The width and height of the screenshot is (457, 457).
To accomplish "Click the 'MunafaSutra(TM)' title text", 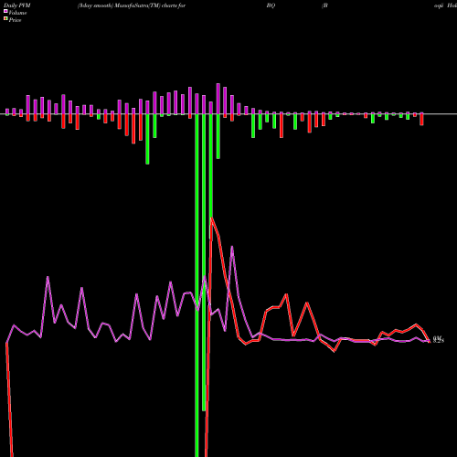I will tap(138, 5).
